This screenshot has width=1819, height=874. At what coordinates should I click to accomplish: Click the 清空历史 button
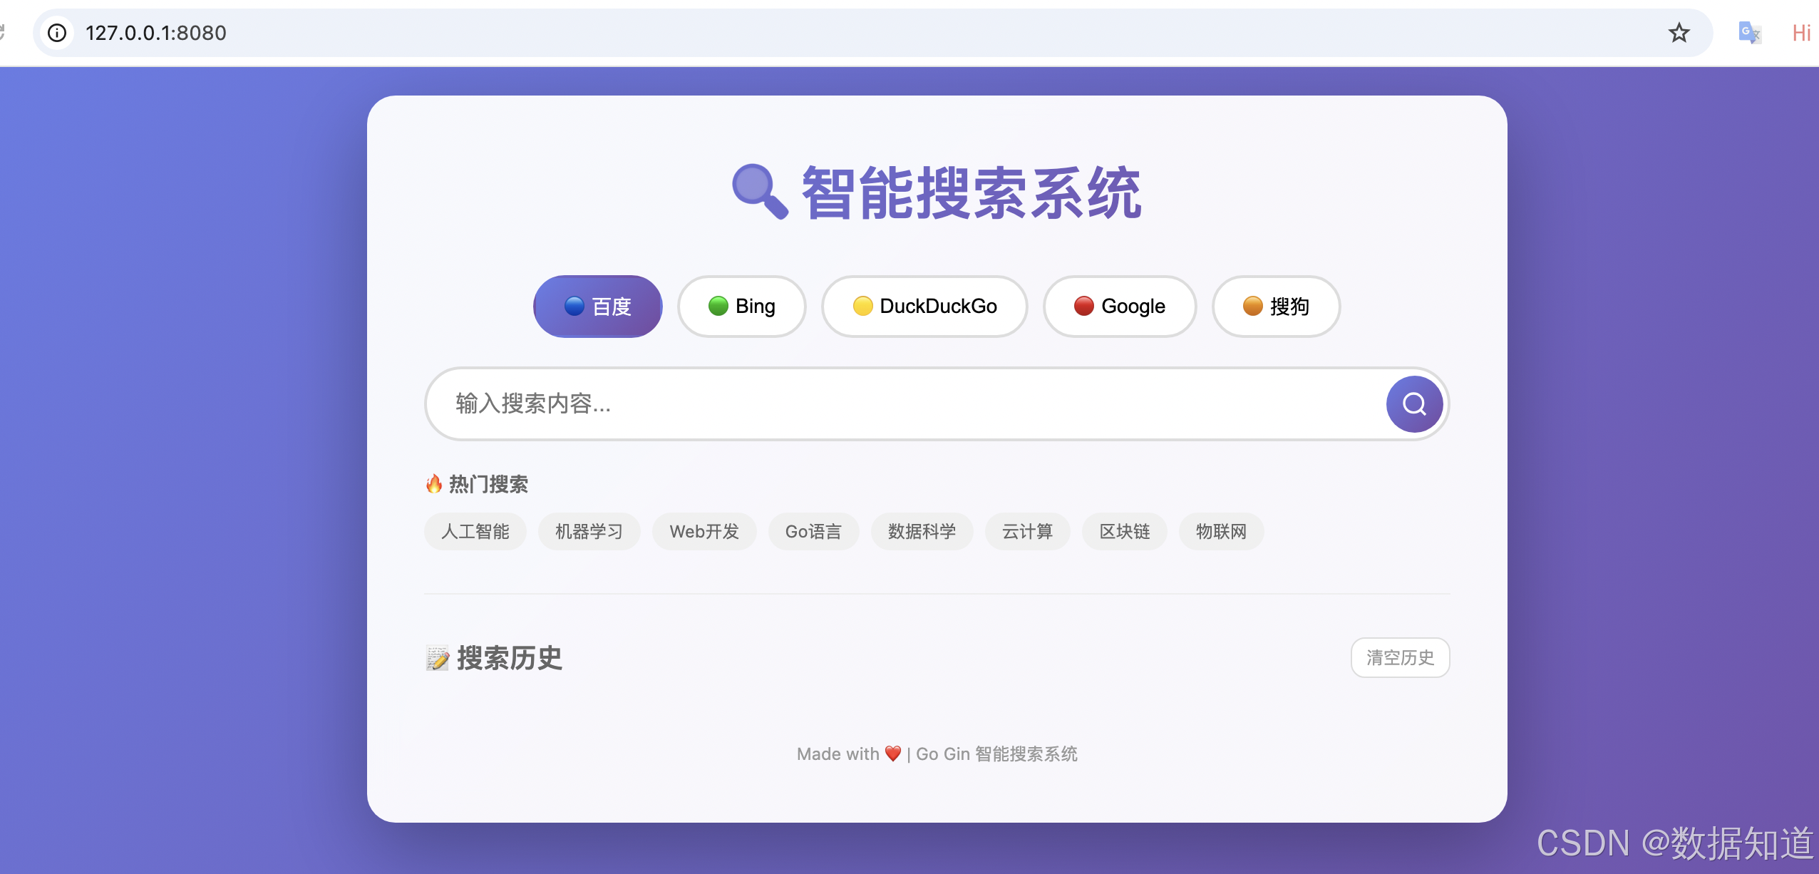(1399, 657)
